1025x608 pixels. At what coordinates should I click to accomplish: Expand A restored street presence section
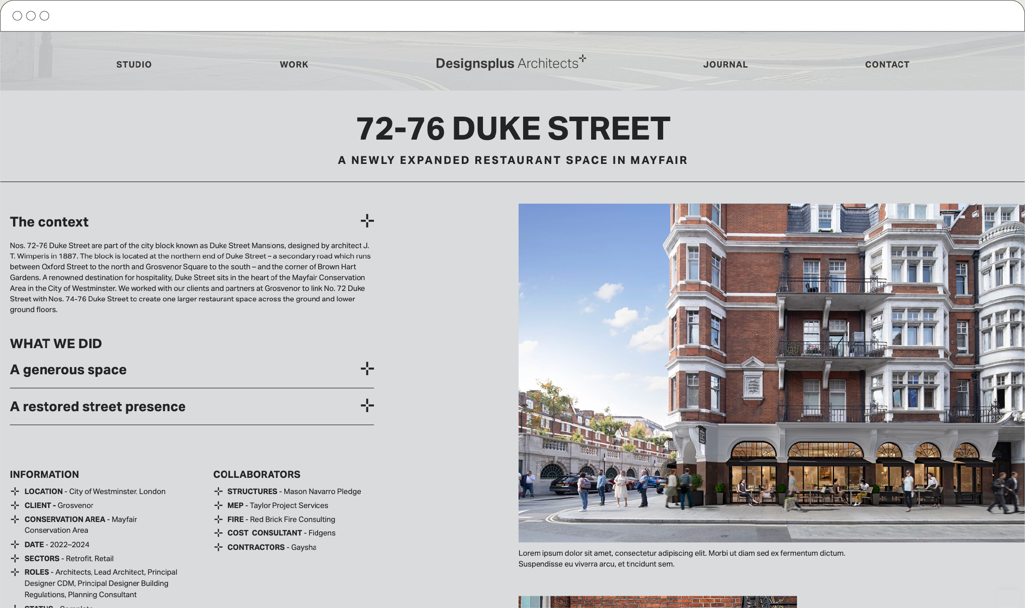click(x=367, y=405)
